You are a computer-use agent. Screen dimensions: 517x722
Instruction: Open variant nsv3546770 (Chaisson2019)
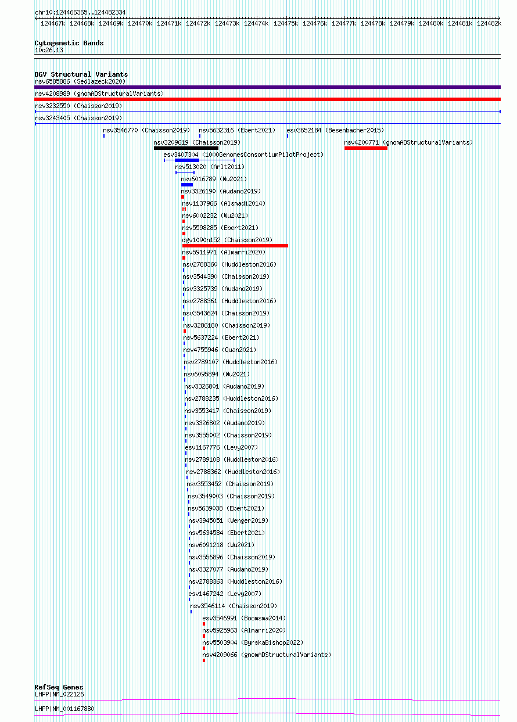[x=146, y=131]
